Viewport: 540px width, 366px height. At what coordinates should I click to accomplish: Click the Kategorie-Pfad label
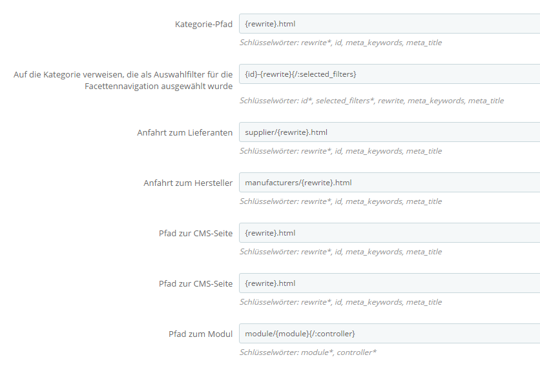pyautogui.click(x=203, y=25)
